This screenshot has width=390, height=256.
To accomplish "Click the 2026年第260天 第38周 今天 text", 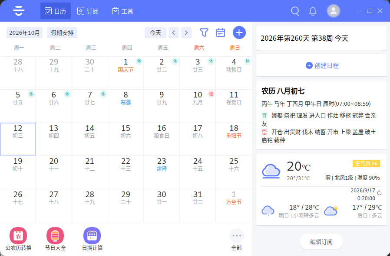I will pyautogui.click(x=304, y=38).
